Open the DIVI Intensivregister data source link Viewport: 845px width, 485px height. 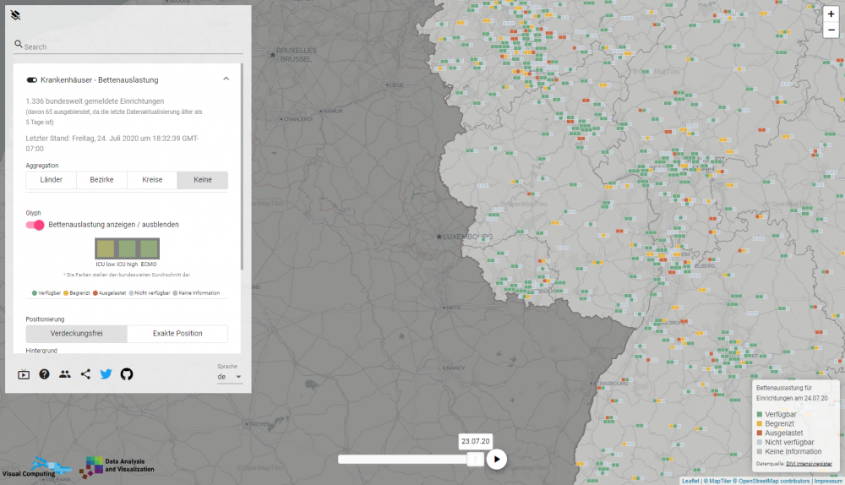809,464
